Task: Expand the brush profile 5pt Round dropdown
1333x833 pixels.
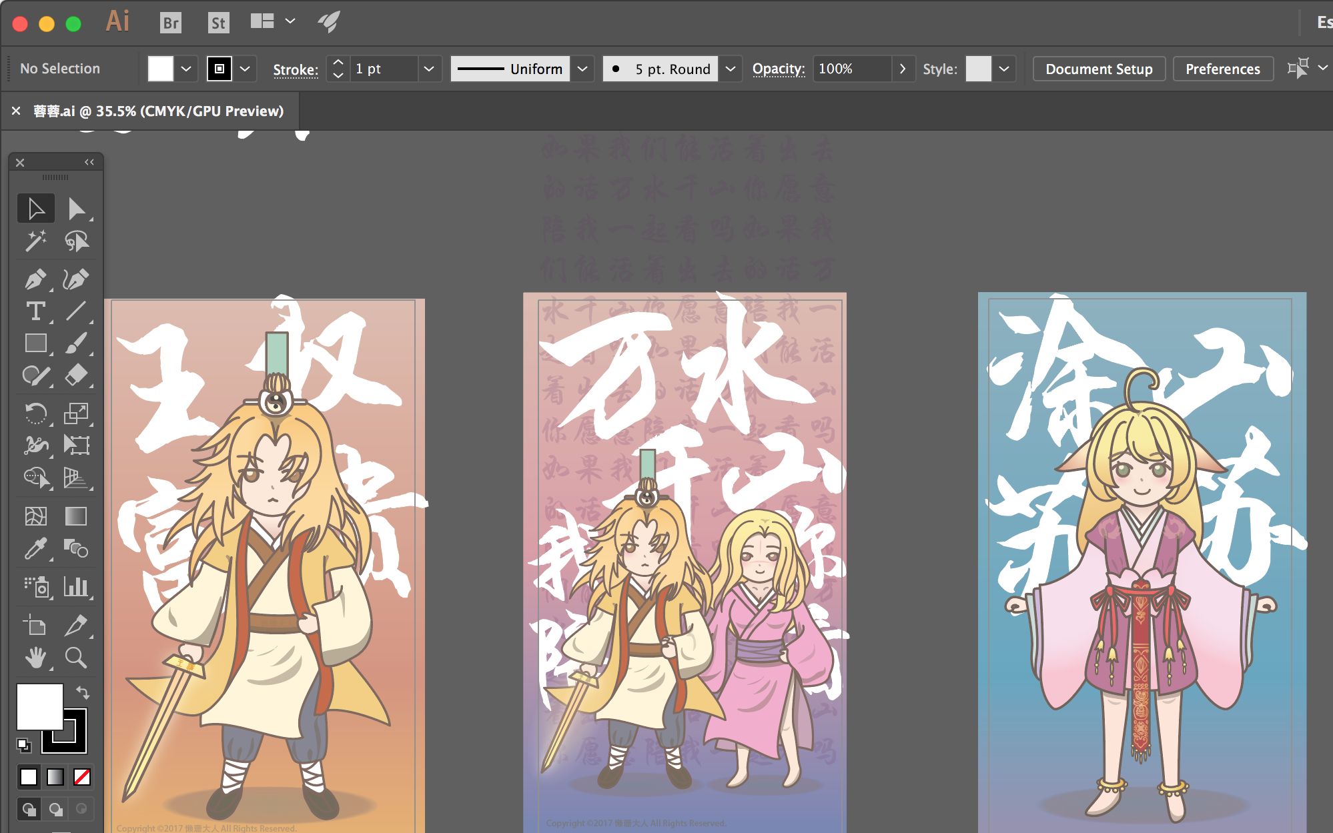Action: pyautogui.click(x=731, y=67)
